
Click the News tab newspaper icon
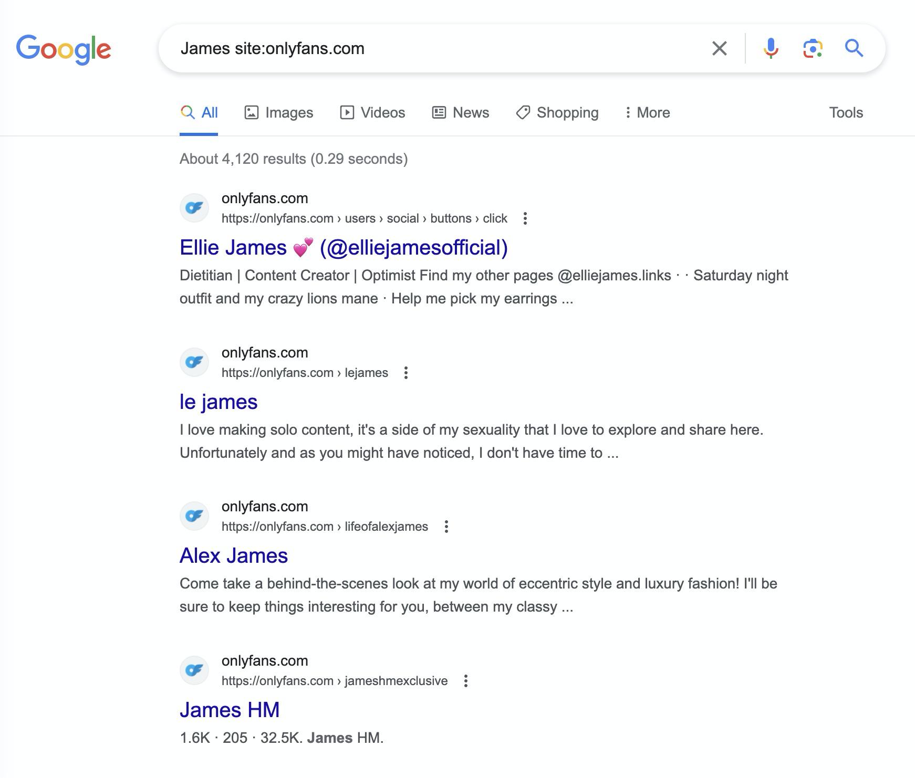point(439,112)
